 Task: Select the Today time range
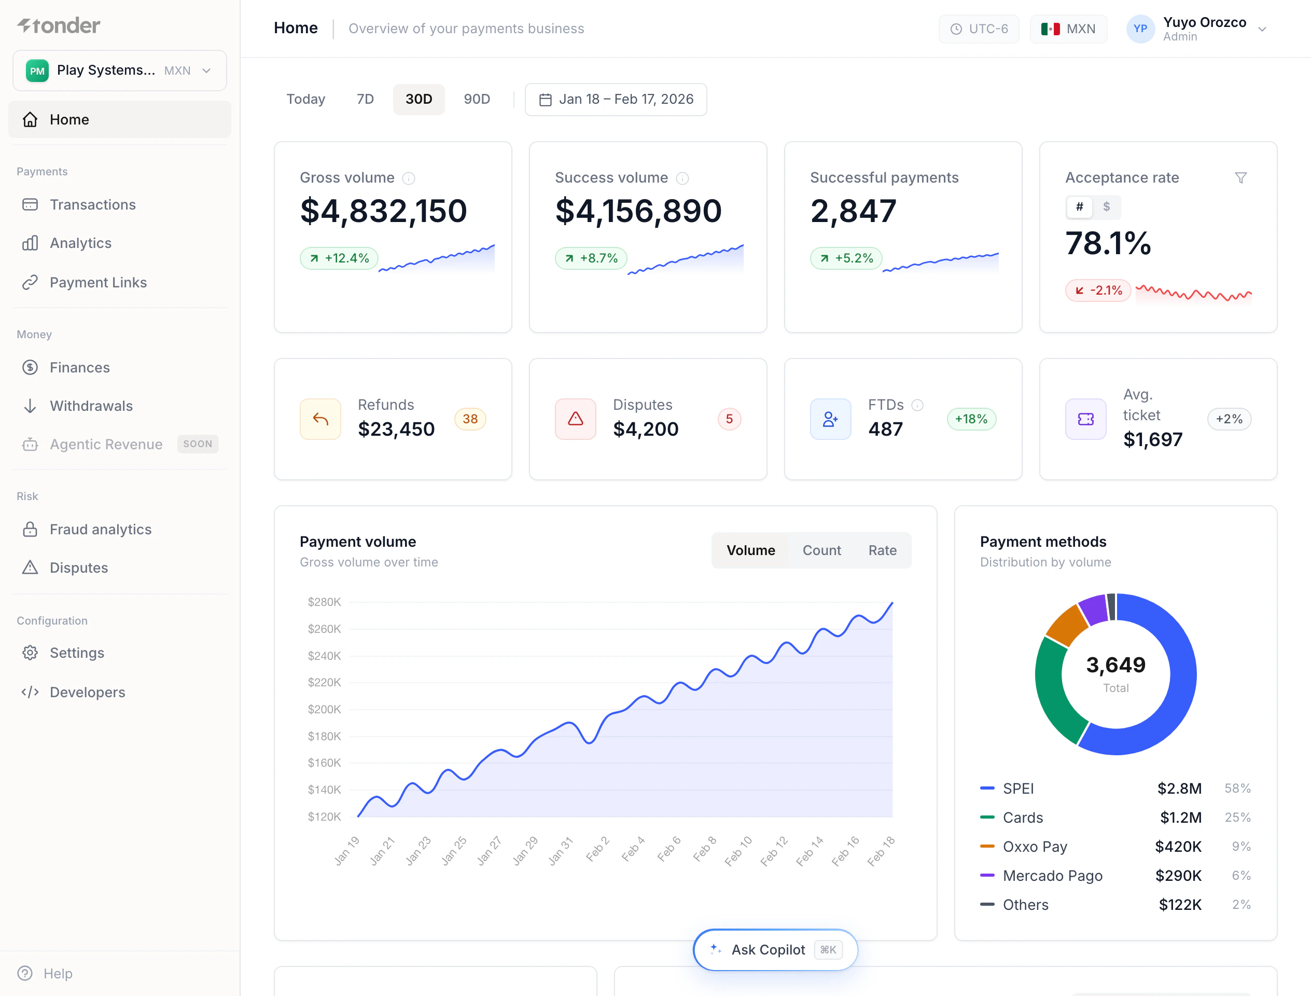coord(306,100)
